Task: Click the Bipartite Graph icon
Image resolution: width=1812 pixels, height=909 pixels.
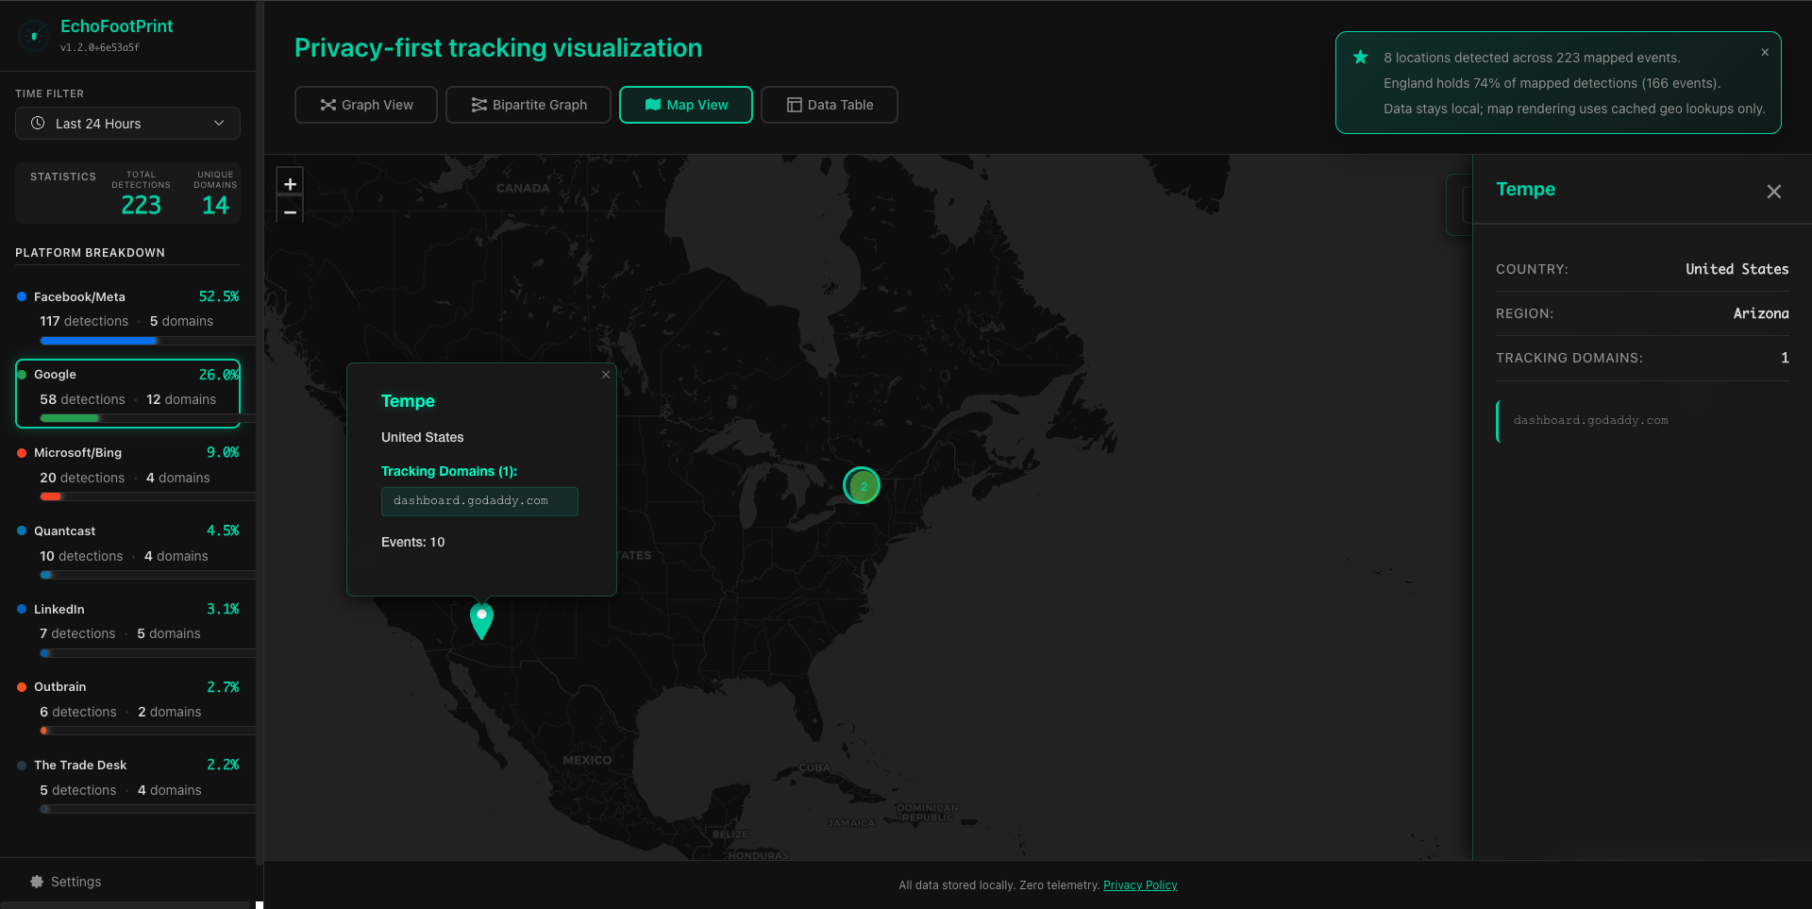Action: (478, 105)
